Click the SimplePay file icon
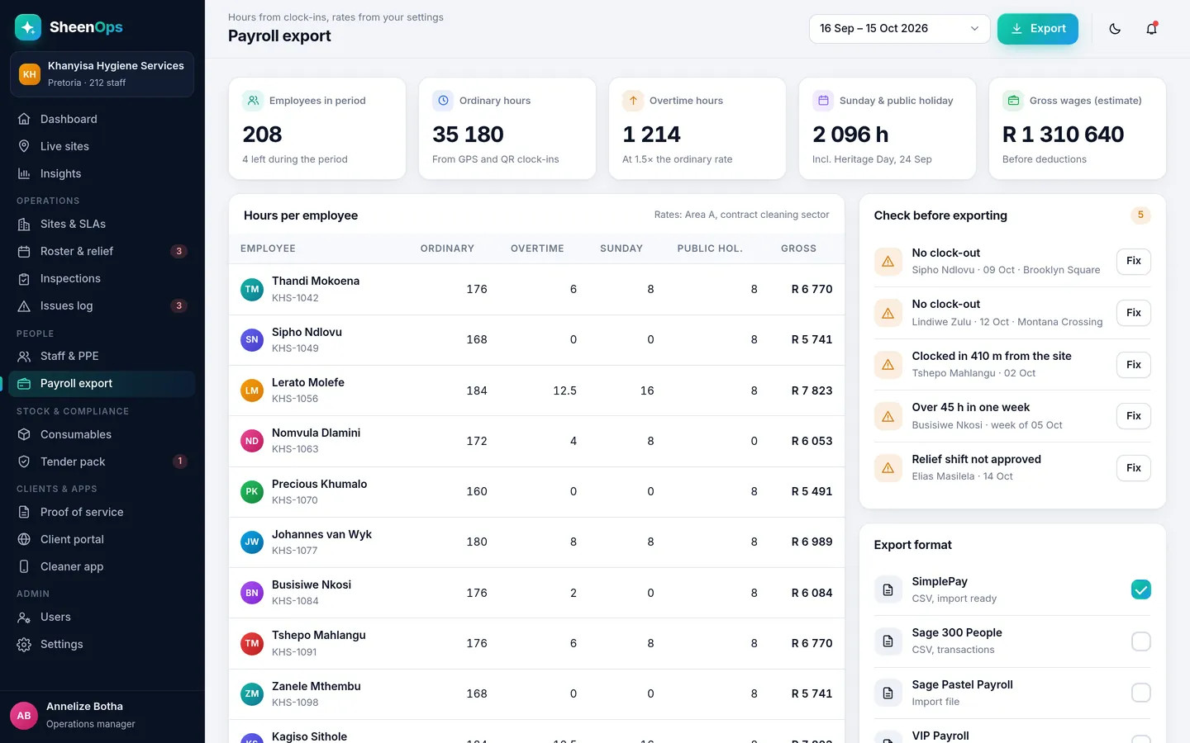Screen dimensions: 1190x743 coord(888,589)
